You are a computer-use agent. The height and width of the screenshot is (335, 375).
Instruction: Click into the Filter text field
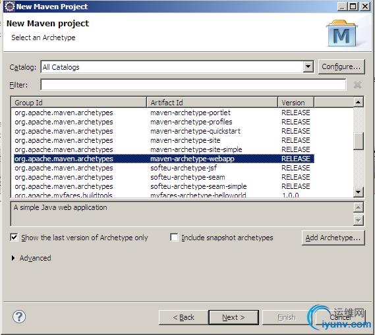(x=193, y=85)
